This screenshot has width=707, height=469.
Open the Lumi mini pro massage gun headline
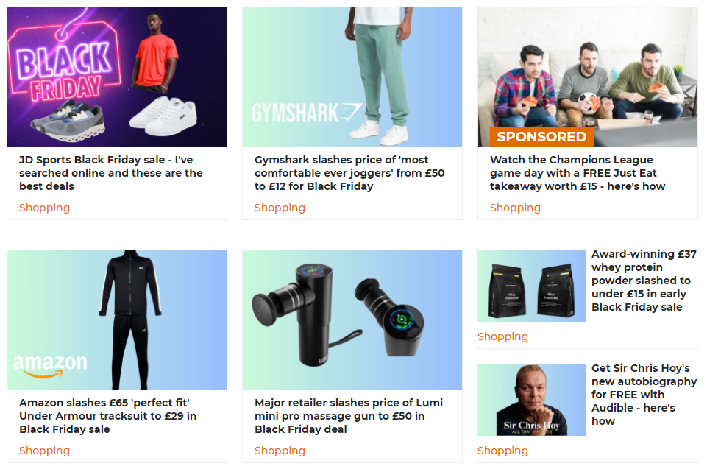pos(349,416)
